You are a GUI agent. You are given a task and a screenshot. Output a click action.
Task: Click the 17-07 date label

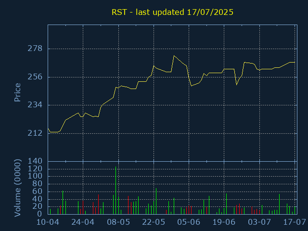(x=295, y=222)
